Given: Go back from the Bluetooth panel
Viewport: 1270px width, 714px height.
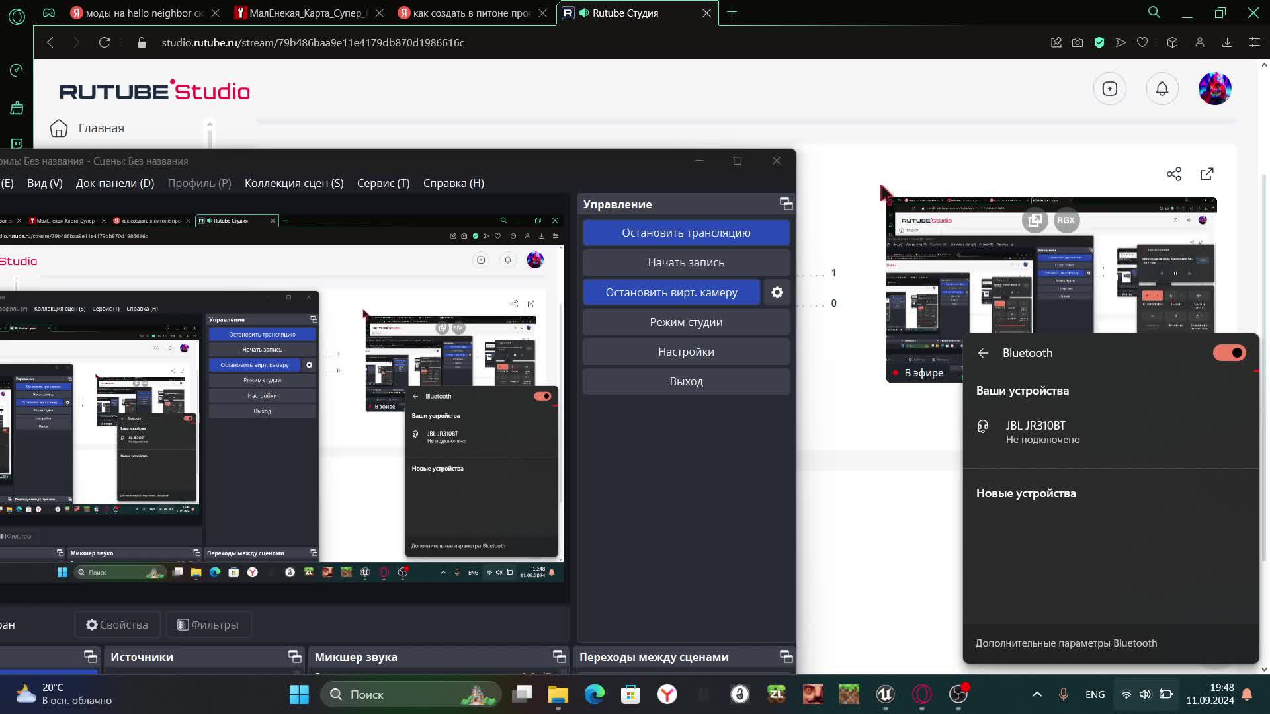Looking at the screenshot, I should 983,353.
